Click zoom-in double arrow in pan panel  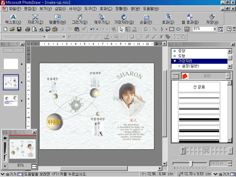tap(5, 138)
